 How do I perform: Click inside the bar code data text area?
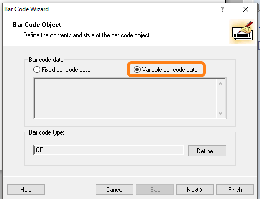pyautogui.click(x=126, y=98)
